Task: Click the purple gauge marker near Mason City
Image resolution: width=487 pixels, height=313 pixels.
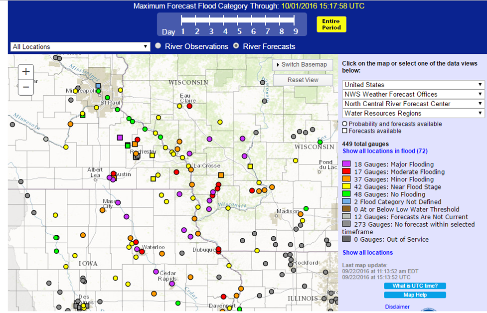Action: 118,202
